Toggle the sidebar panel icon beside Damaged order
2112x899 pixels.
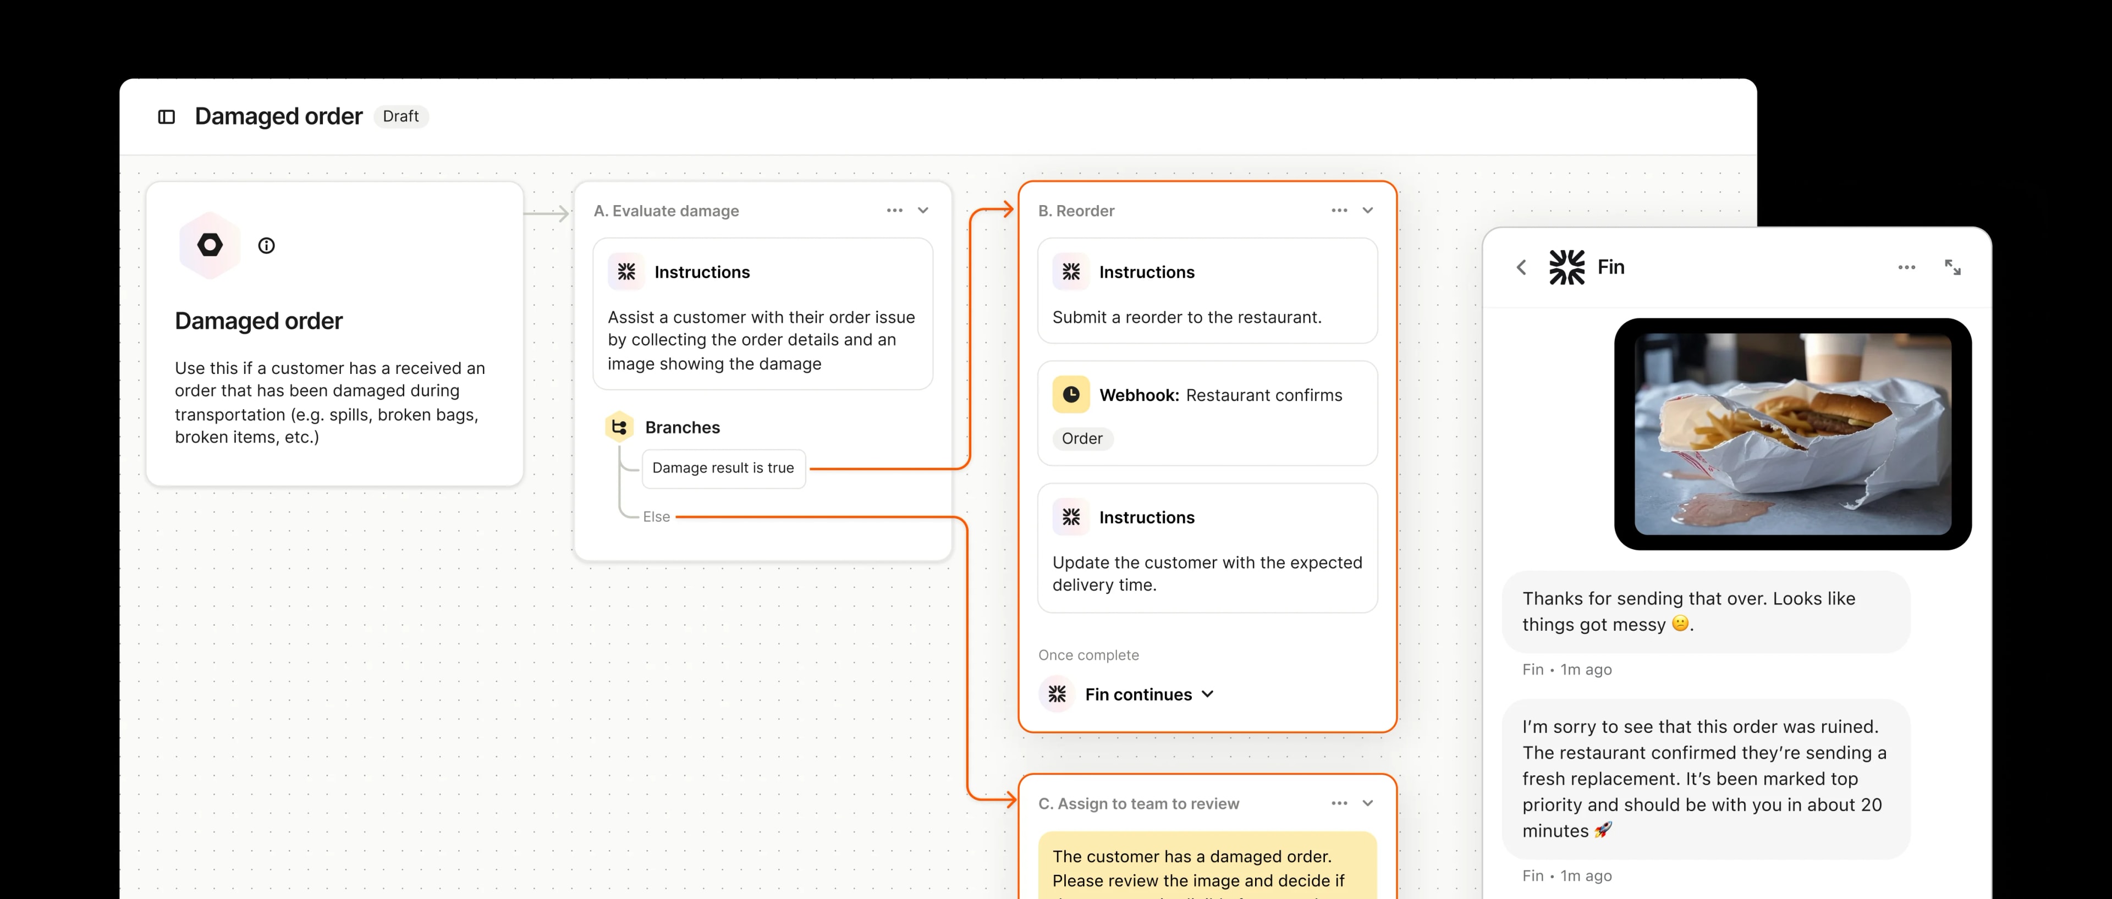(x=167, y=117)
